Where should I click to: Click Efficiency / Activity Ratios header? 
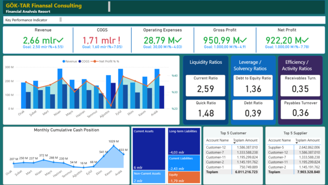297,65
